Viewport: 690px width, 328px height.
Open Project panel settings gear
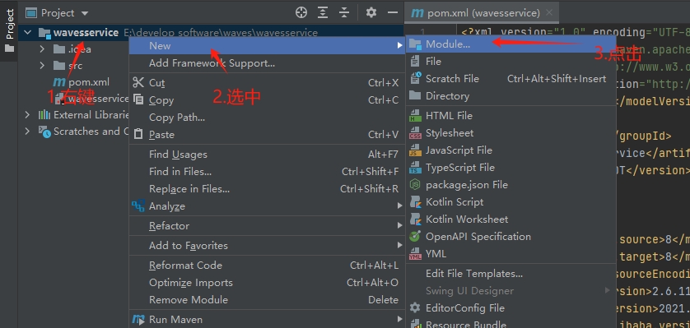coord(371,12)
